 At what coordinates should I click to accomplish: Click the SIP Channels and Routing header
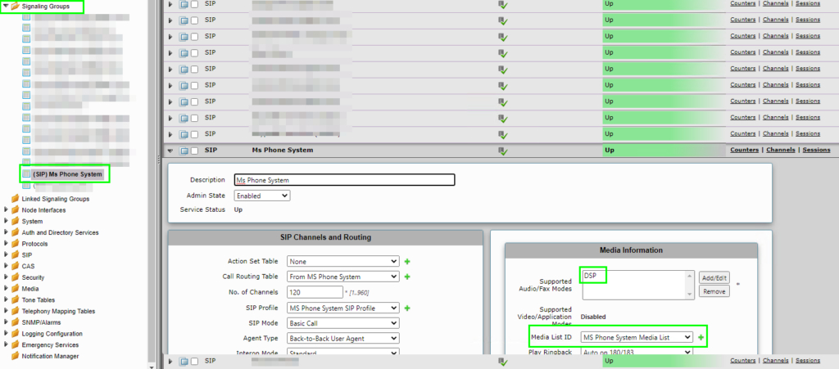325,237
